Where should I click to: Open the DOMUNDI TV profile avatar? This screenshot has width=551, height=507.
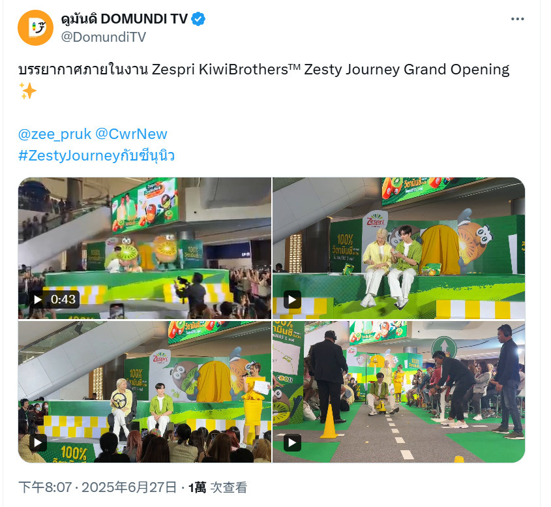pyautogui.click(x=35, y=28)
